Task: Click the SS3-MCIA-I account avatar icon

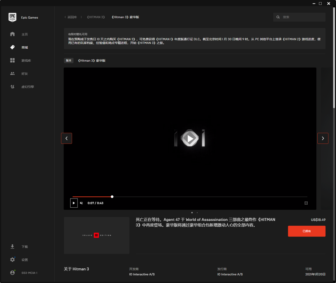Action: (x=12, y=273)
